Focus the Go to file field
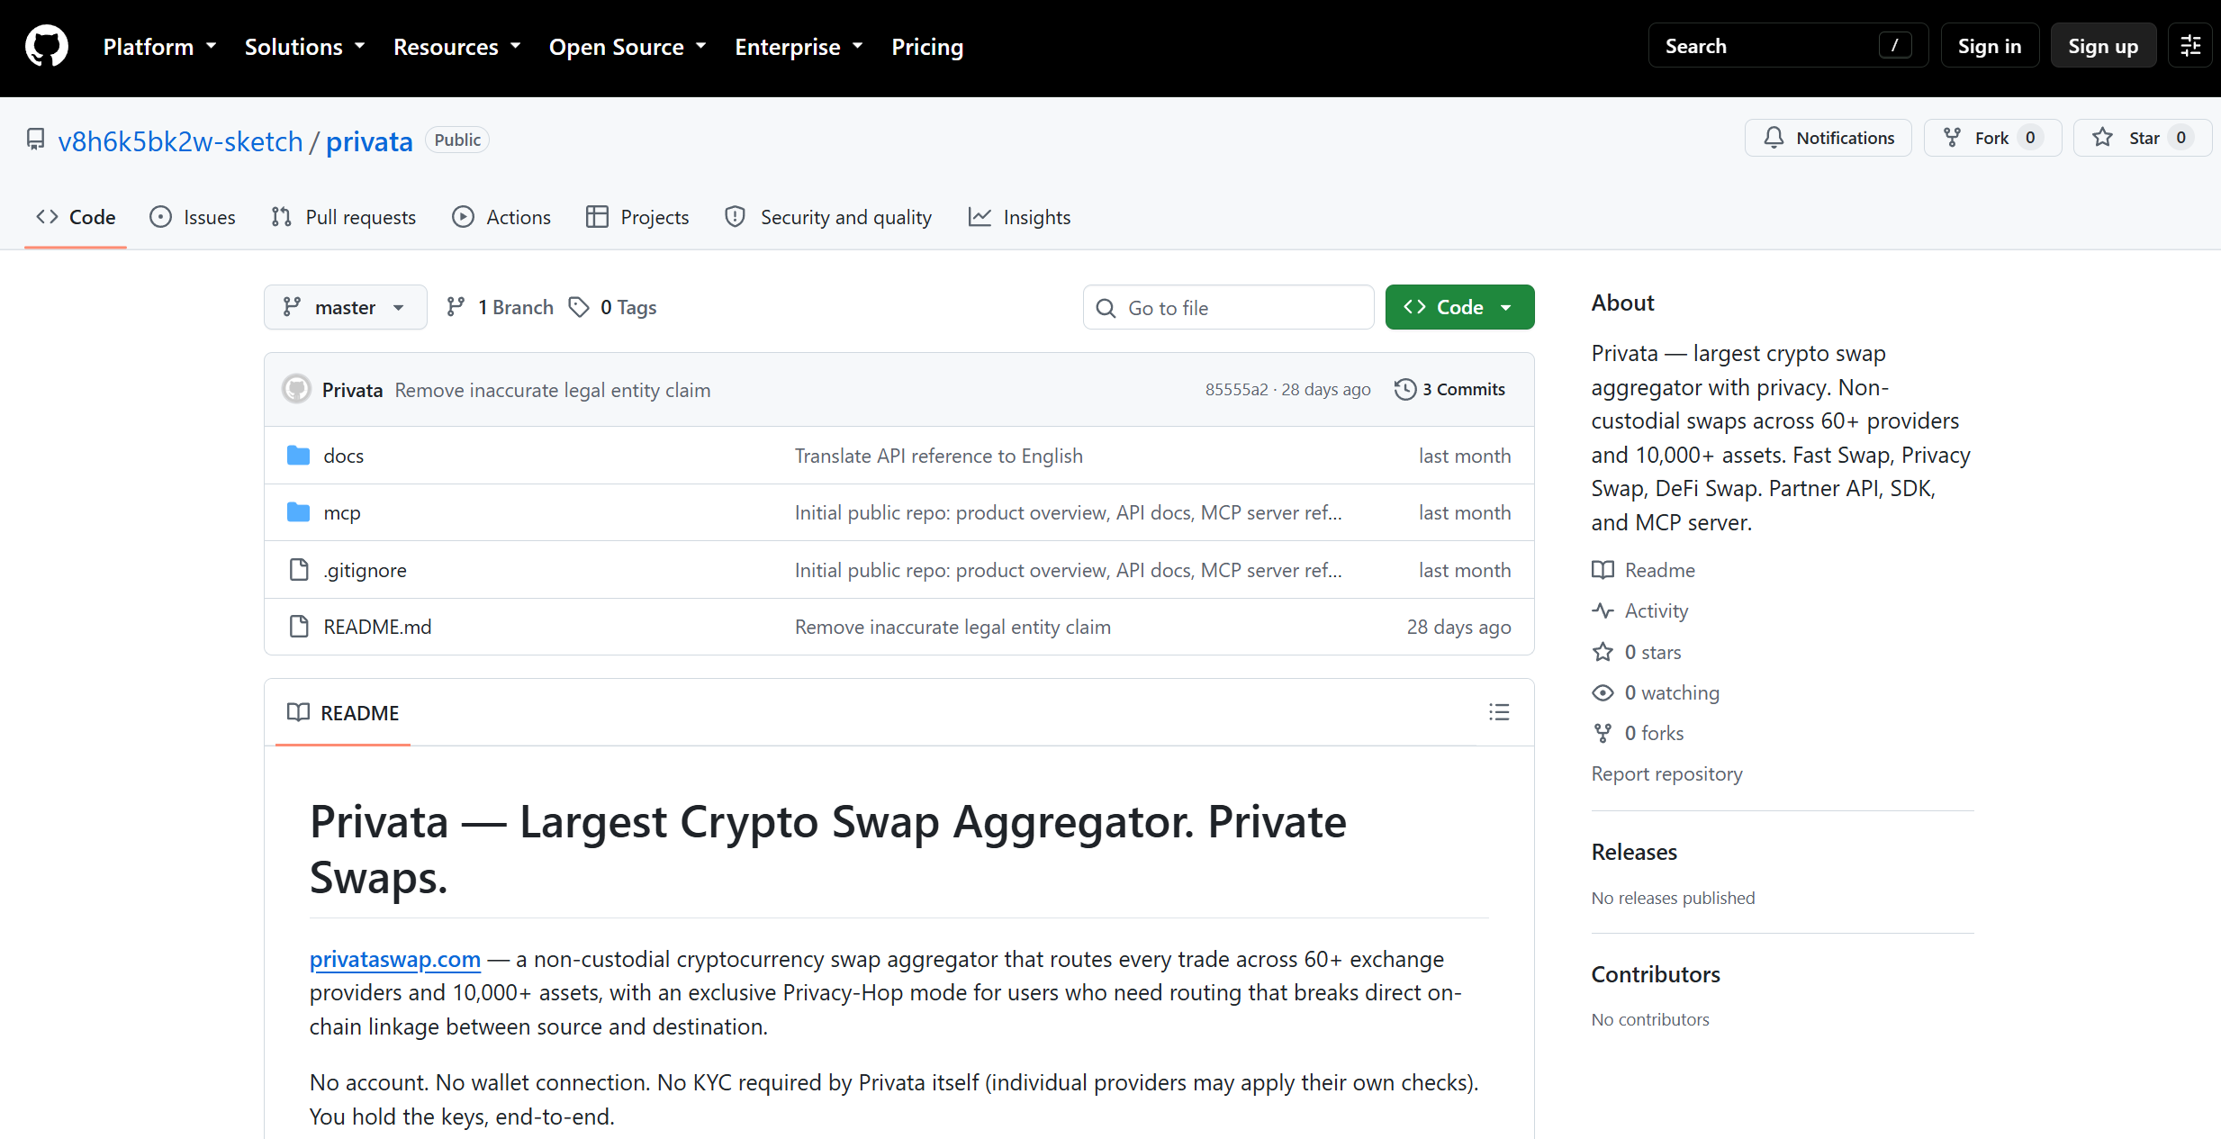 point(1228,307)
